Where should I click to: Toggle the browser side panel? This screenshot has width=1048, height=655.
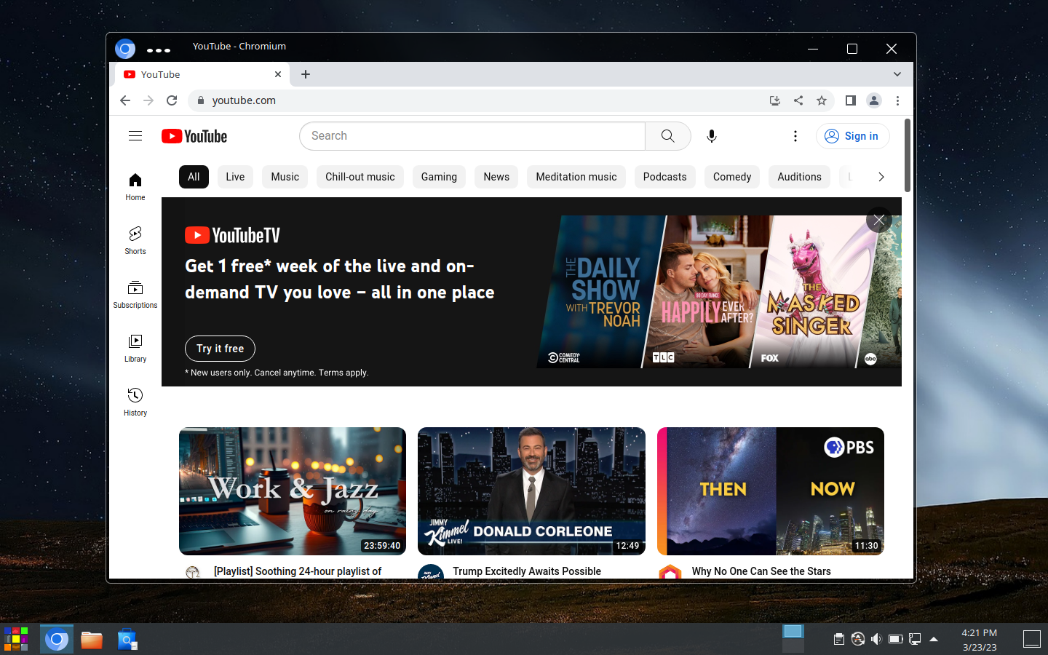coord(850,100)
